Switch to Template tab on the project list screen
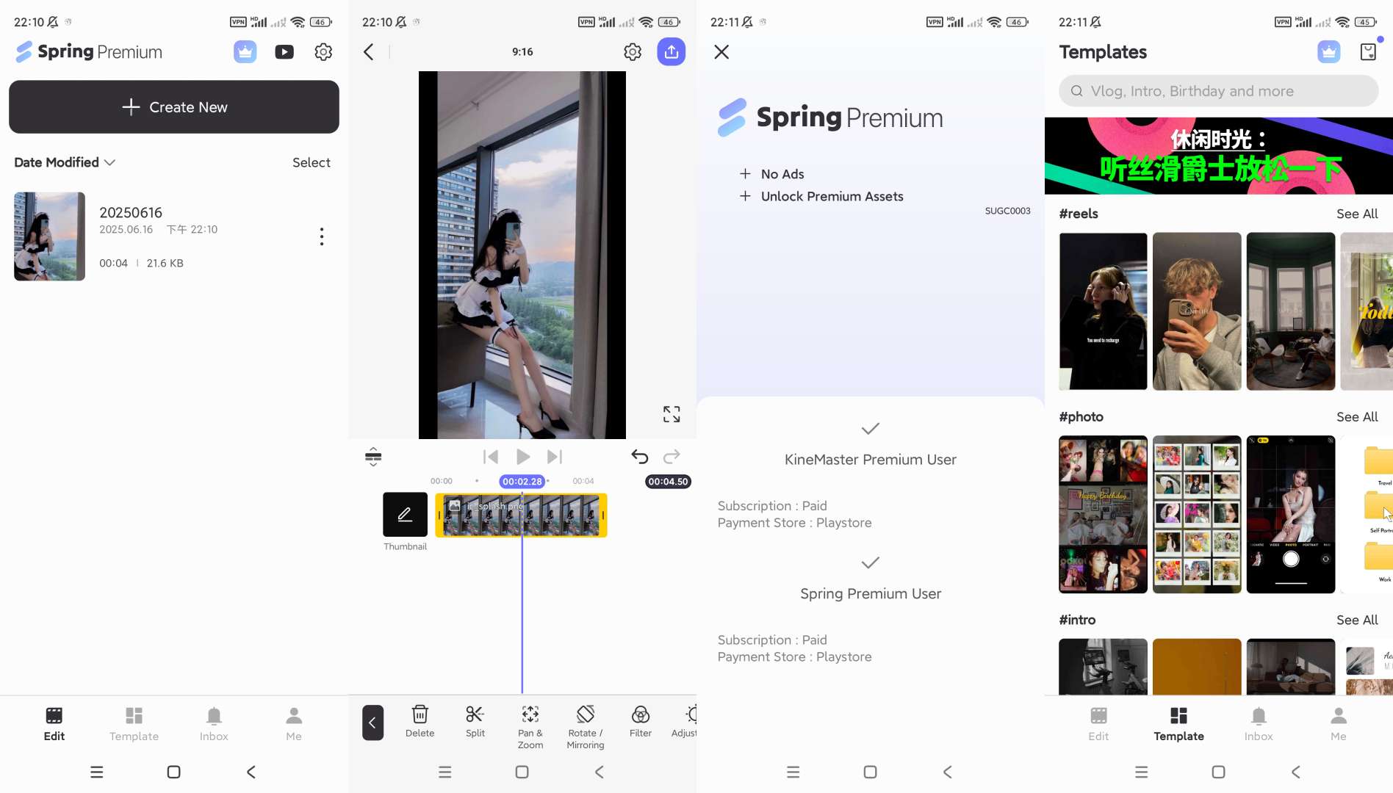The image size is (1393, 793). coord(134,724)
